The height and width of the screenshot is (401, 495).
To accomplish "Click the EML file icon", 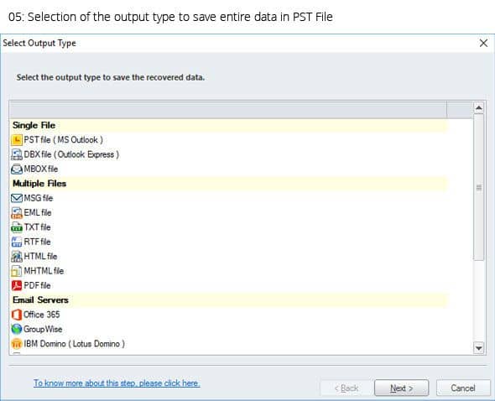I will click(17, 213).
